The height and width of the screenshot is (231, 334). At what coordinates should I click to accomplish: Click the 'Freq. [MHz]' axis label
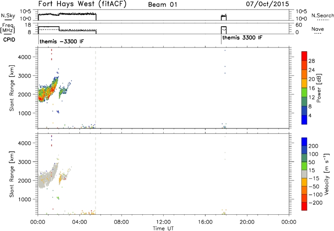click(8, 28)
